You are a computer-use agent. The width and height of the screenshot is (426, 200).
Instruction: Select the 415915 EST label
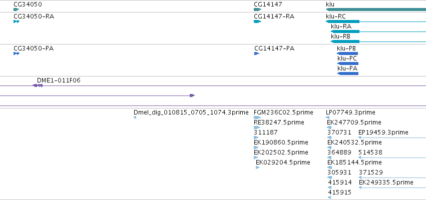[x=340, y=192]
